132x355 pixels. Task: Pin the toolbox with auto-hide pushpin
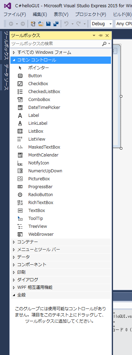click(x=101, y=35)
